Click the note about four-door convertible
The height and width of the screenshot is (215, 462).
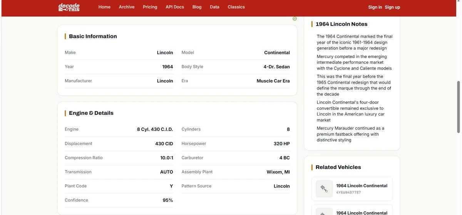coord(351,111)
